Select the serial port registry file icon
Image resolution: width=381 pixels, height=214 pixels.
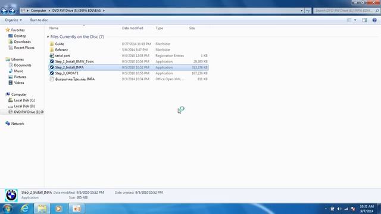point(52,55)
